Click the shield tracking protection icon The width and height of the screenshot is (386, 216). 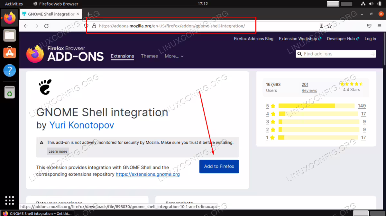click(86, 26)
